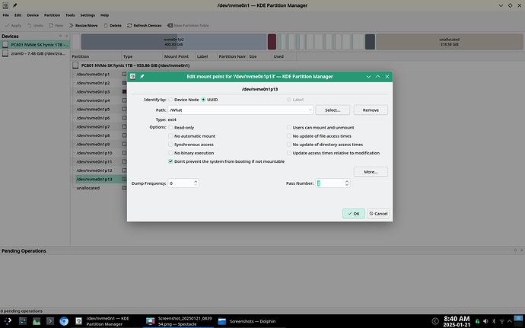Click the More... button

point(371,172)
